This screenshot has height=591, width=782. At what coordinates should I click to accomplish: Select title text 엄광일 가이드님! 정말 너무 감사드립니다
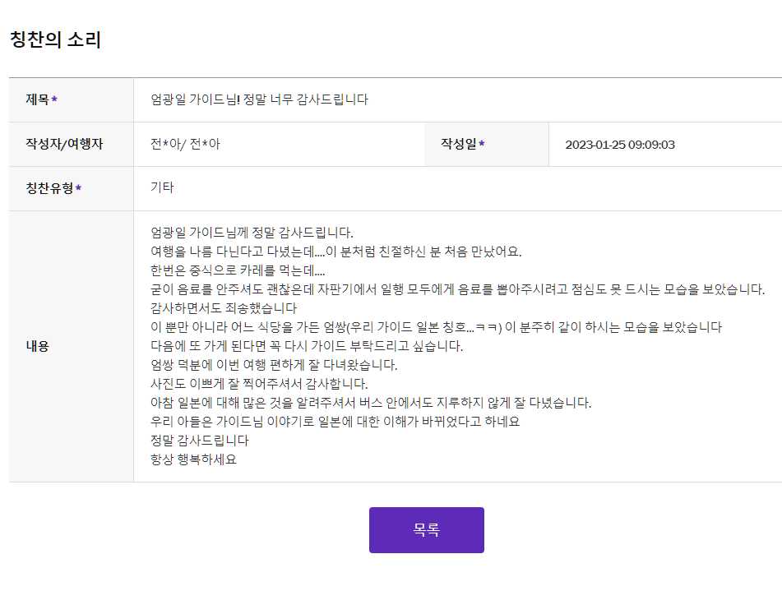point(259,99)
